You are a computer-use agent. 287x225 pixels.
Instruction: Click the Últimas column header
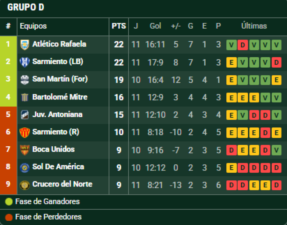click(x=254, y=26)
